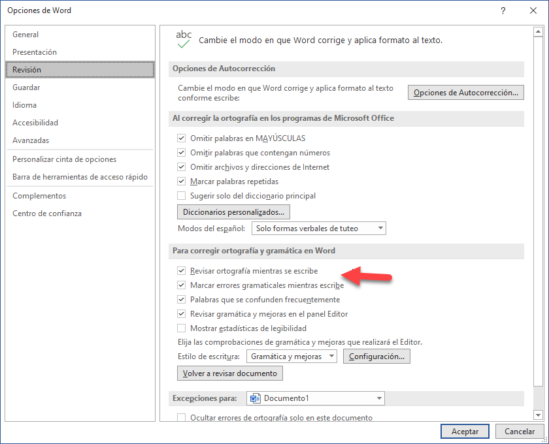Disable "Omitir palabras en MAYÚSCULAS"
The width and height of the screenshot is (549, 444).
(x=181, y=138)
